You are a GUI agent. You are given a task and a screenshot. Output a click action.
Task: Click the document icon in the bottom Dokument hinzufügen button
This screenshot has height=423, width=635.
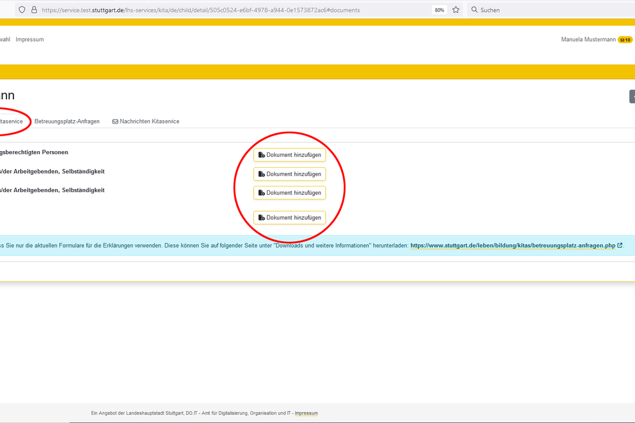tap(261, 218)
